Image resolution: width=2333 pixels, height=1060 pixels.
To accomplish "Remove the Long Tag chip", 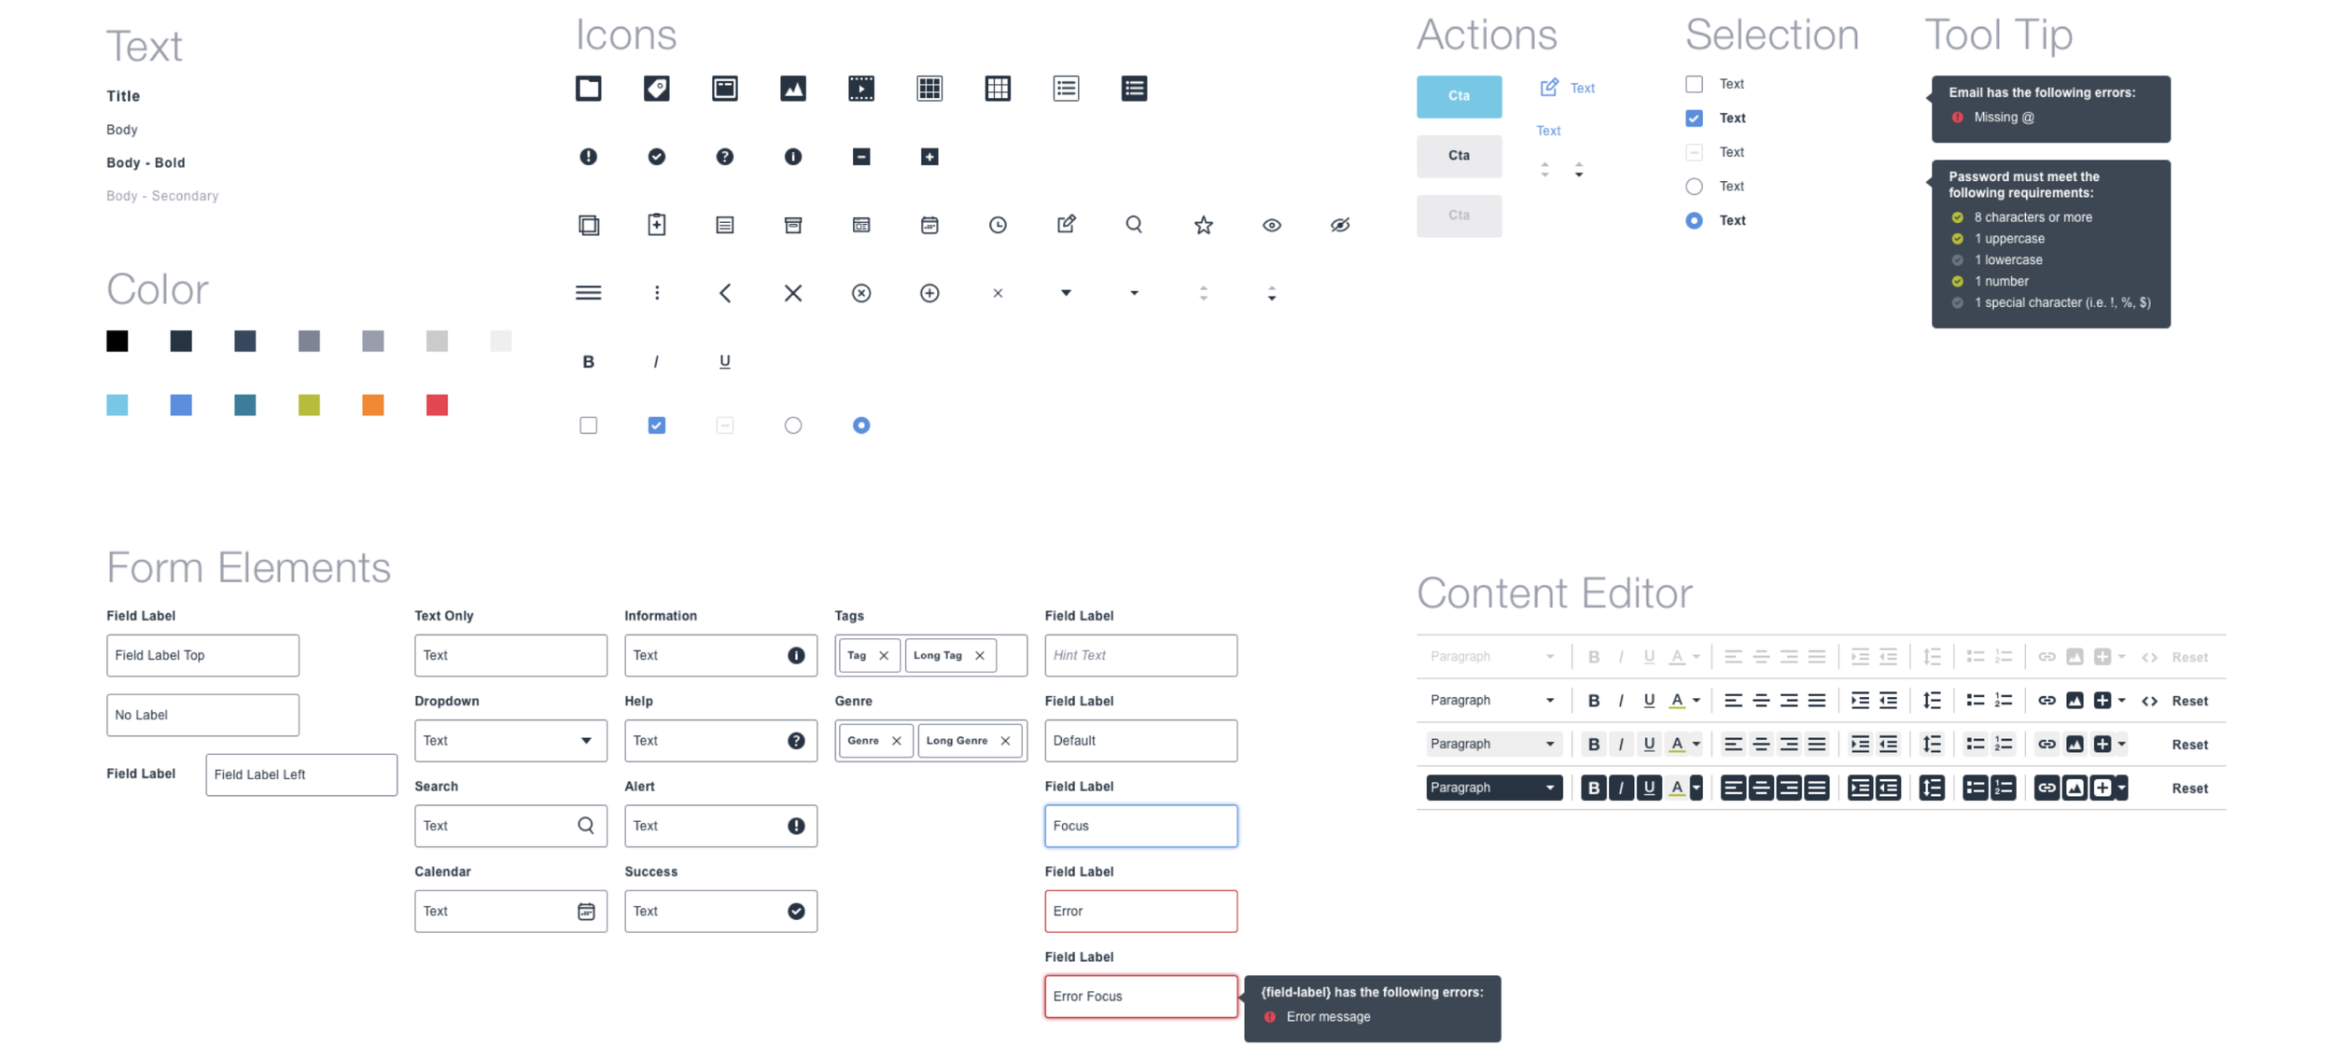I will [980, 656].
